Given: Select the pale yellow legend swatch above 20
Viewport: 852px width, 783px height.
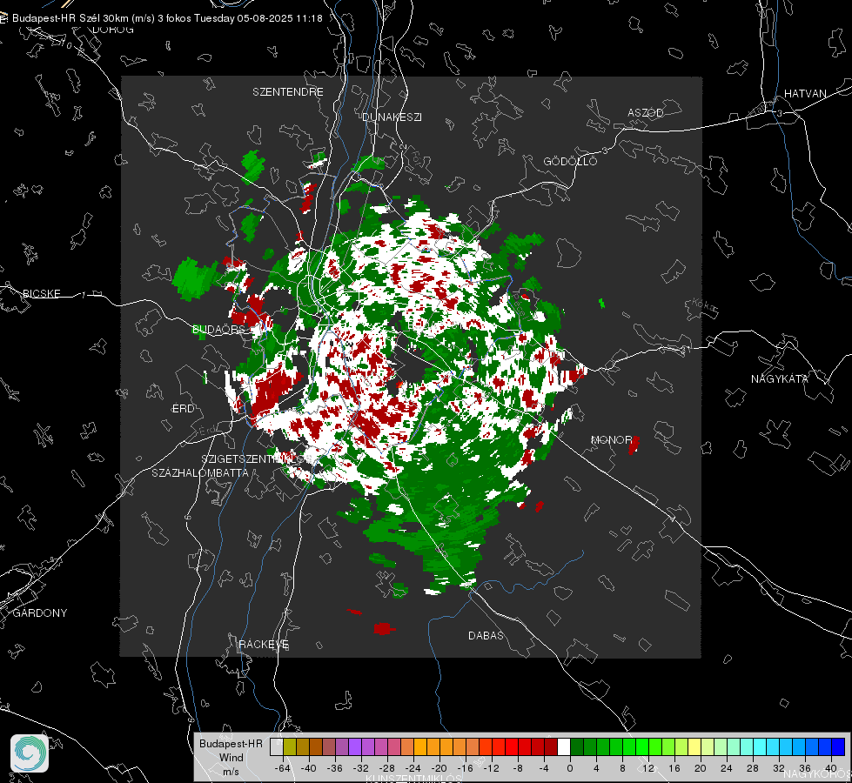Looking at the screenshot, I should click(x=694, y=746).
